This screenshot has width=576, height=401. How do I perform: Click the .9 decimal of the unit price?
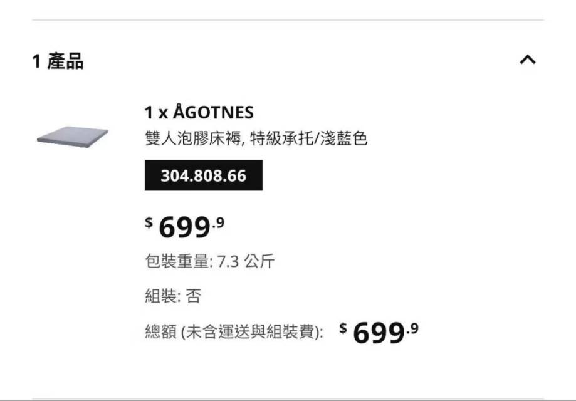tap(217, 222)
